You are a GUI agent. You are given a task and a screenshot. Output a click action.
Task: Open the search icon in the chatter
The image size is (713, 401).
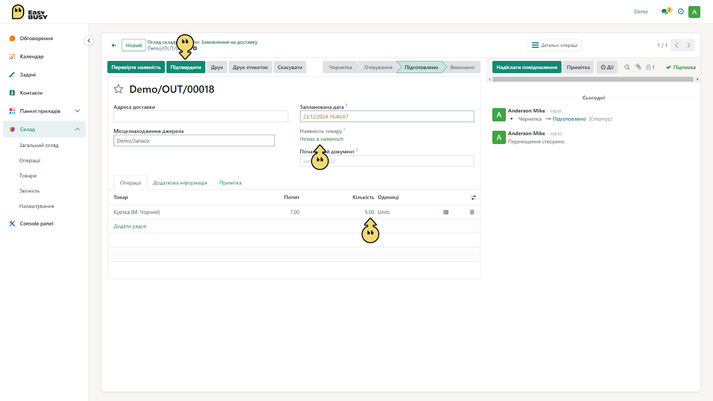coord(627,67)
